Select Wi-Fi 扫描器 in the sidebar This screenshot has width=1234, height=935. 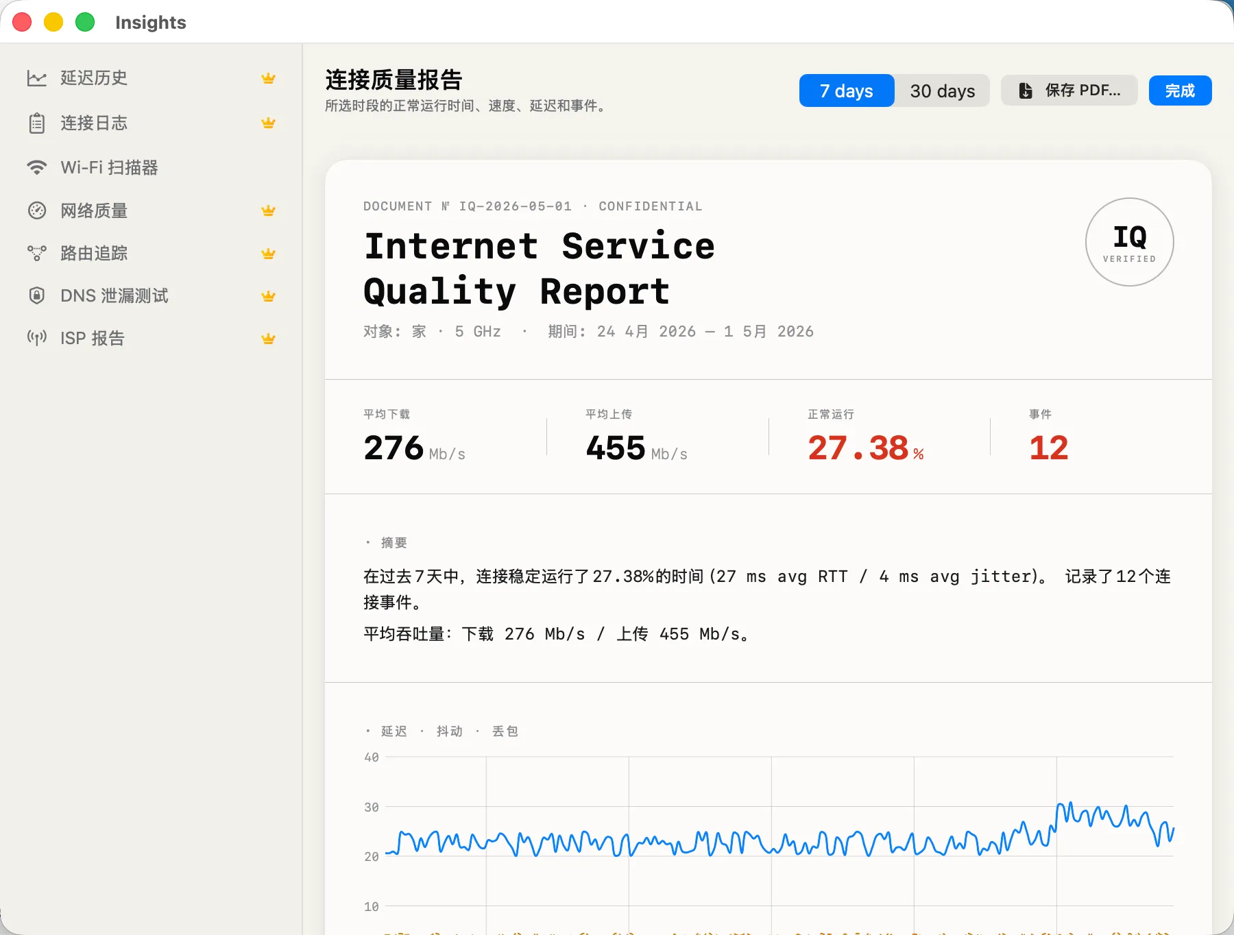[151, 167]
